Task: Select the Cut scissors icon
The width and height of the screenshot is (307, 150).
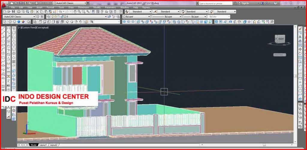Action: pos(37,12)
